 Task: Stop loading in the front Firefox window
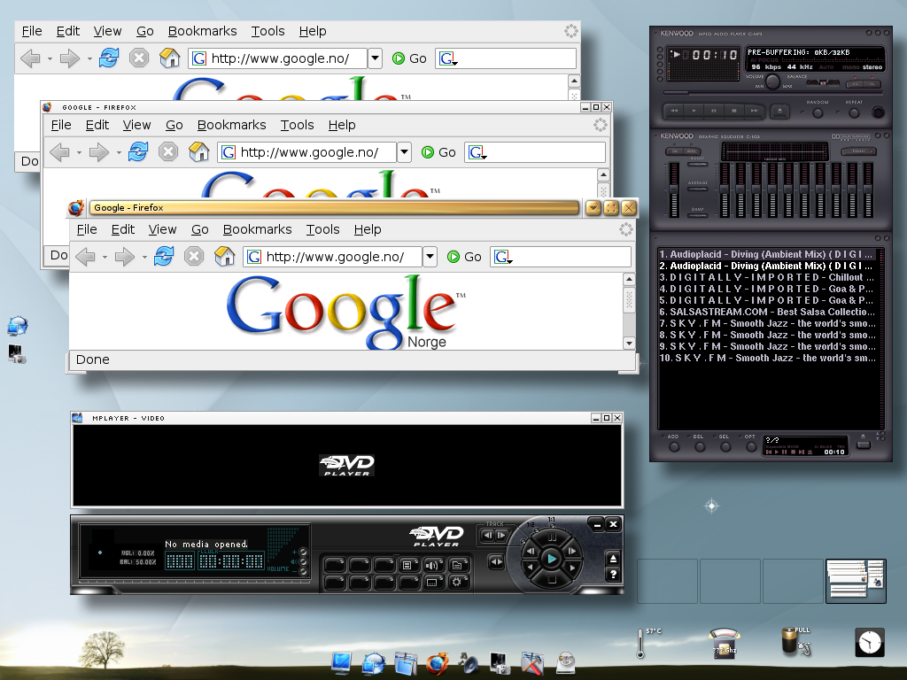pos(194,256)
